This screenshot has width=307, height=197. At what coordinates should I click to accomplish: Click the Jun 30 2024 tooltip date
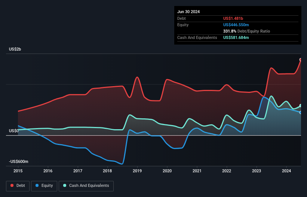click(x=188, y=12)
